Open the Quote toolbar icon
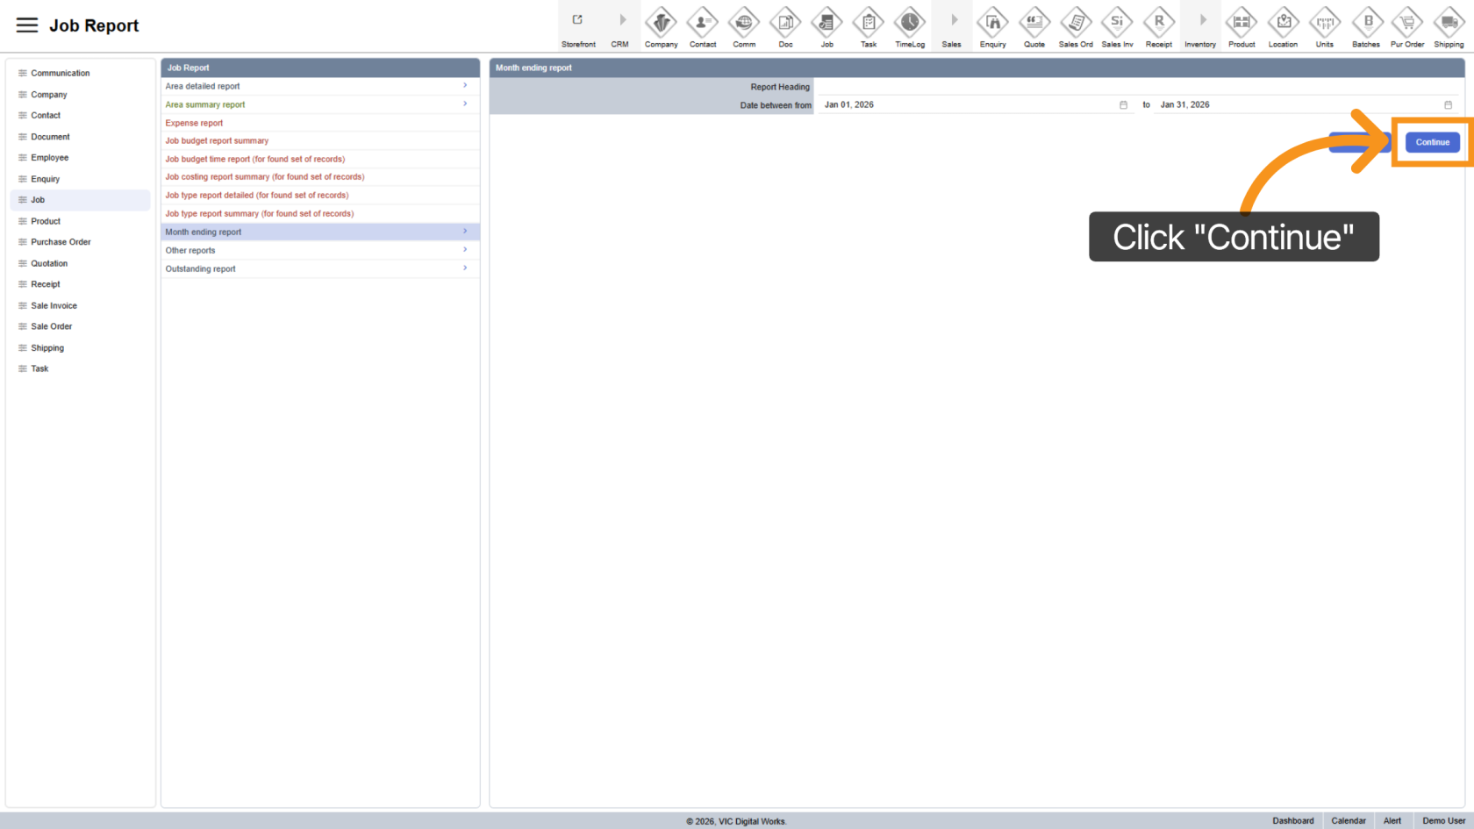 click(1034, 22)
